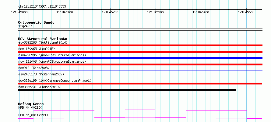The width and height of the screenshot is (271, 122).
Task: Open the HPD|NM_002150 transcript label
Action: (30, 108)
